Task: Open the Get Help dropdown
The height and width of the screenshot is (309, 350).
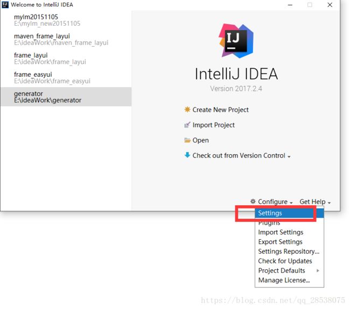Action: (315, 202)
